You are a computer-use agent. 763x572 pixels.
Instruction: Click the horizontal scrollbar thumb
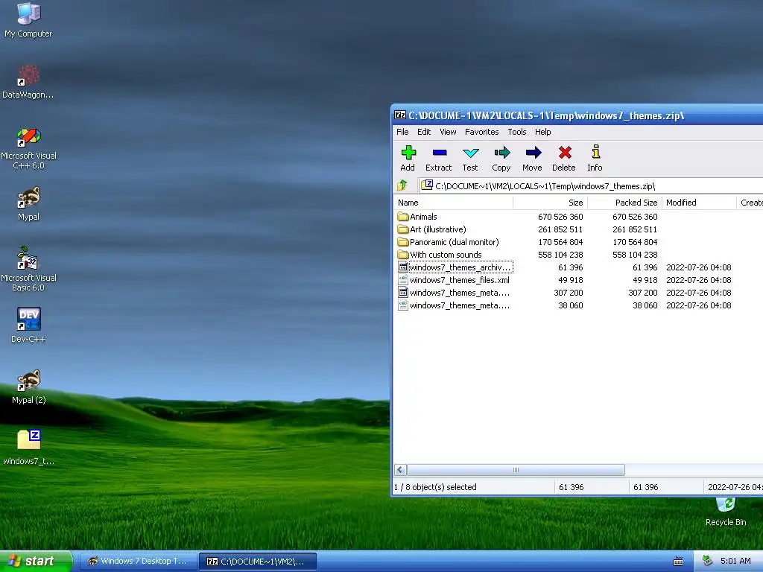click(x=516, y=470)
